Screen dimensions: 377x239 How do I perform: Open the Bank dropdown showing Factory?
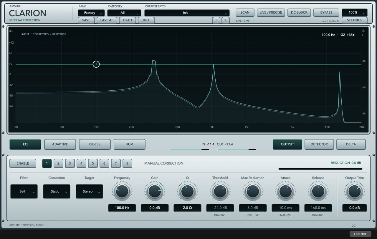(x=91, y=13)
